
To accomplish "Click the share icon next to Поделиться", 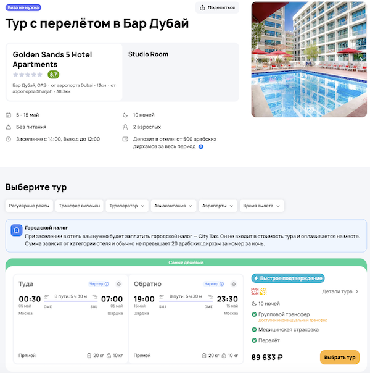I will (203, 7).
